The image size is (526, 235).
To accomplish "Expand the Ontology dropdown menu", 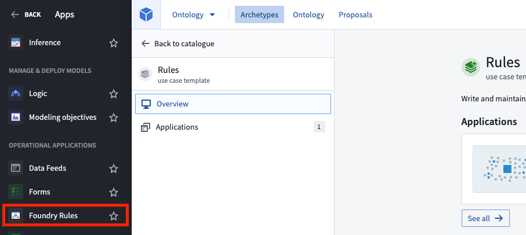I will (194, 14).
